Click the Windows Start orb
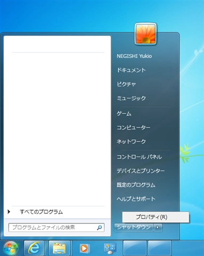 11,248
